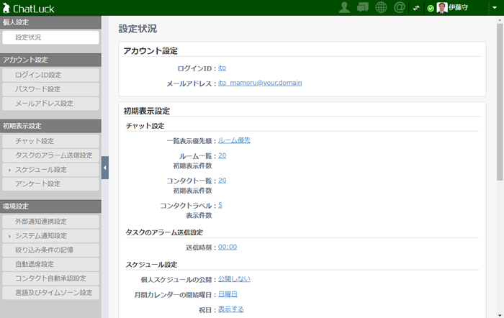Click the switch arrows icon

(416, 8)
